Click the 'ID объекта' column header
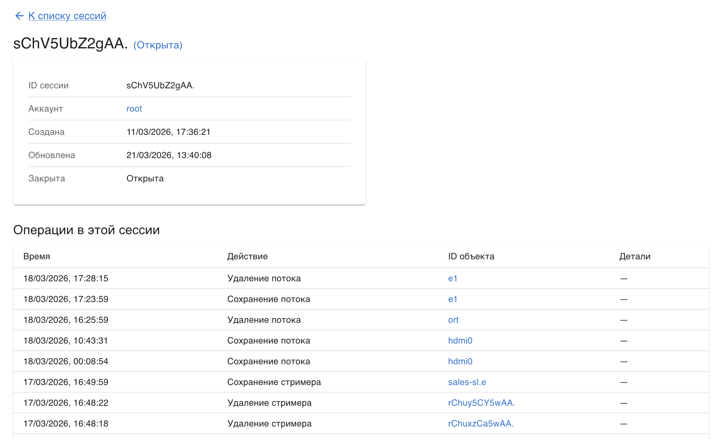The image size is (722, 440). click(471, 256)
